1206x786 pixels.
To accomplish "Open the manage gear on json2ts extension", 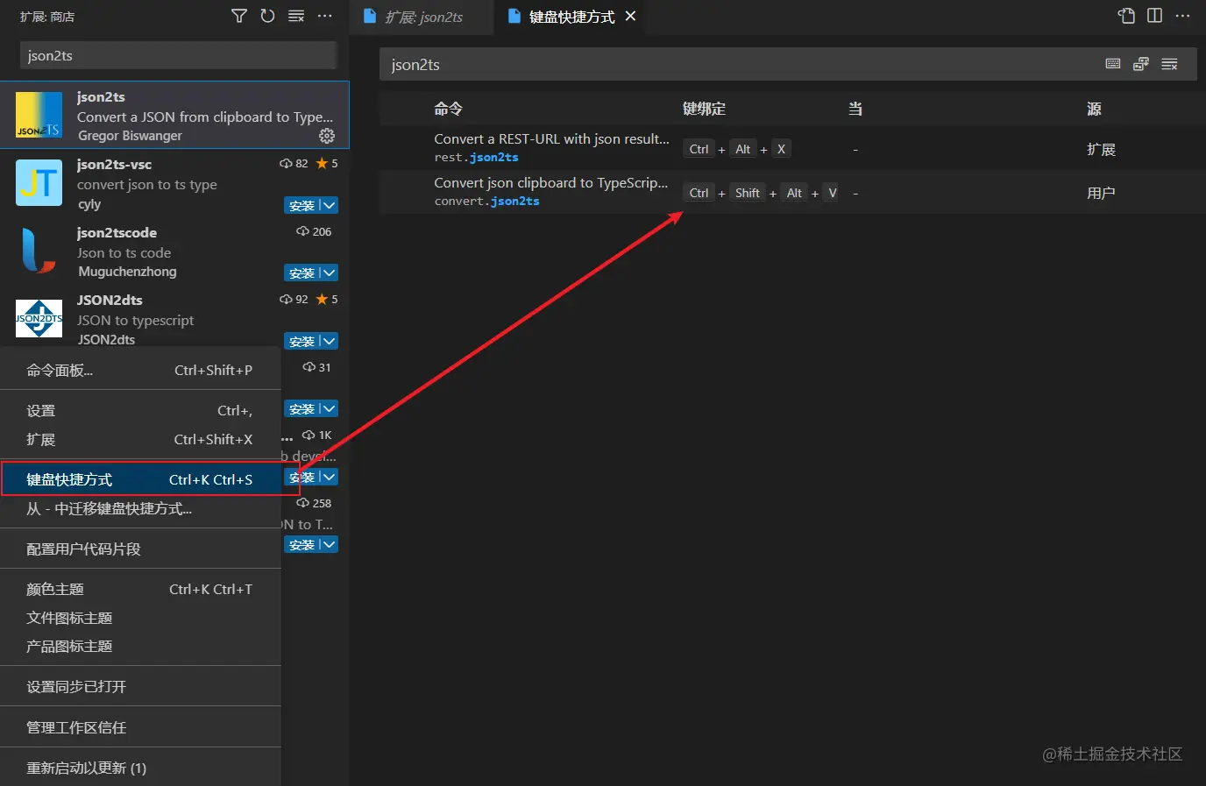I will pyautogui.click(x=326, y=136).
